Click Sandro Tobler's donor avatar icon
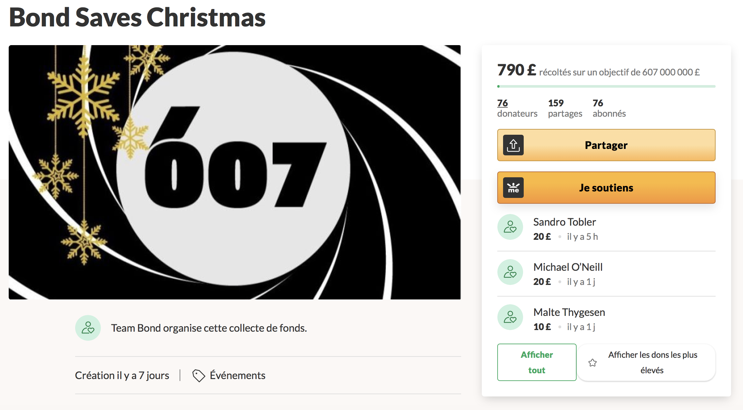Screen dimensions: 743x410 point(510,227)
